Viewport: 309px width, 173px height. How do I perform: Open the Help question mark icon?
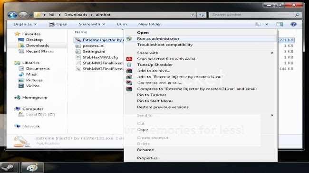[293, 24]
